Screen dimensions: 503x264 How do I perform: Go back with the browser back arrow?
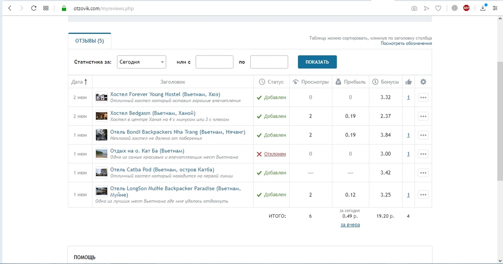pyautogui.click(x=10, y=8)
